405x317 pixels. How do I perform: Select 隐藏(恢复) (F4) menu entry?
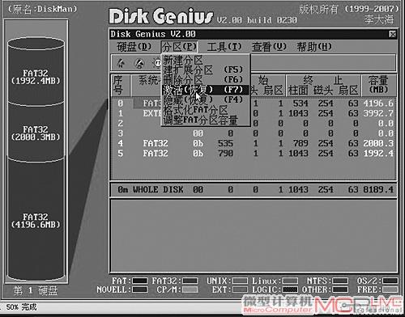206,99
